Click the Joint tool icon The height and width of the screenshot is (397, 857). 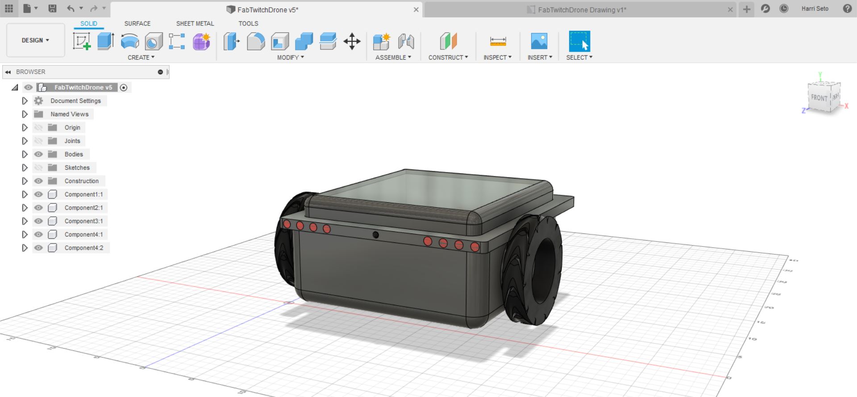click(406, 41)
